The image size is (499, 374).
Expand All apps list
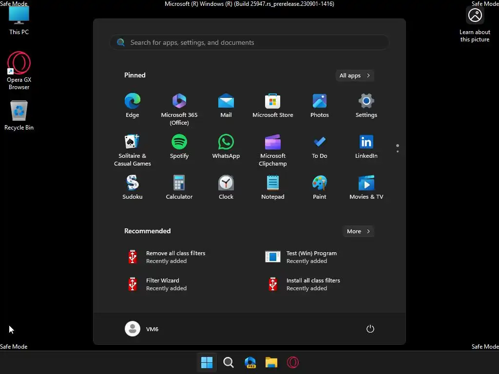(355, 75)
